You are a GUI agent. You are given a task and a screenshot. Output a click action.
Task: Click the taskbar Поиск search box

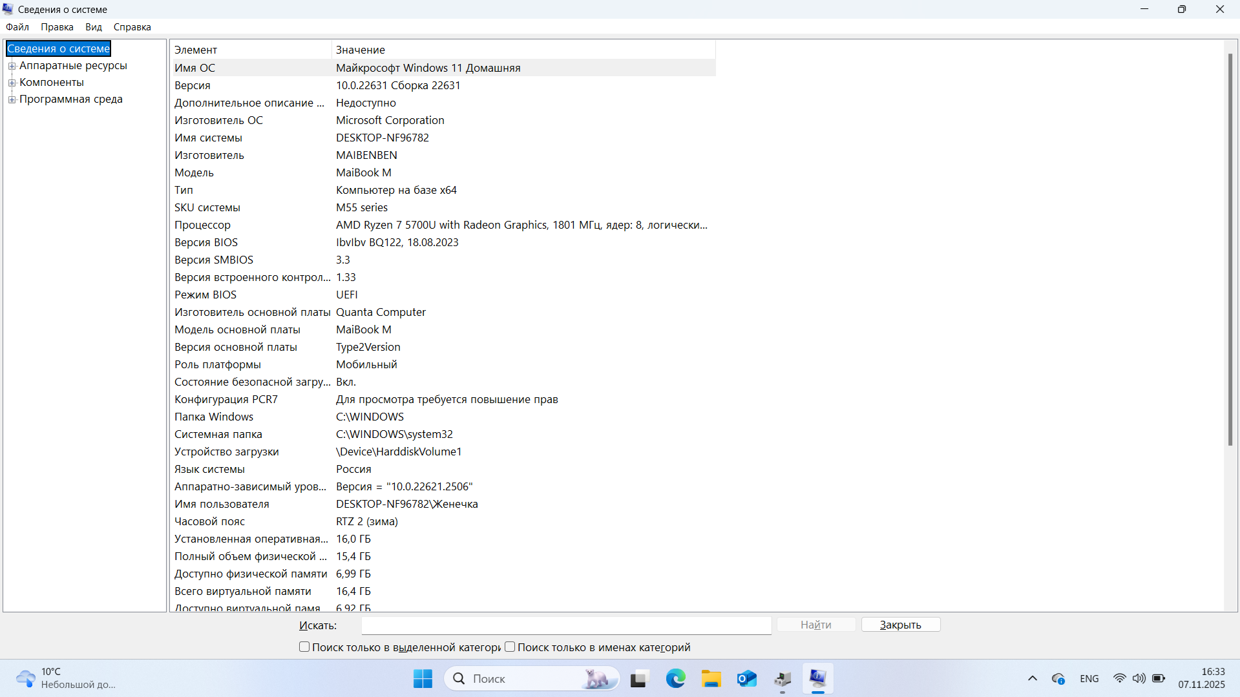(531, 678)
